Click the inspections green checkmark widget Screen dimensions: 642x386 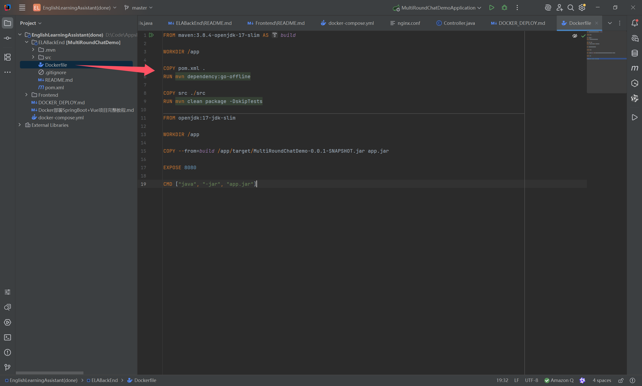(x=583, y=36)
